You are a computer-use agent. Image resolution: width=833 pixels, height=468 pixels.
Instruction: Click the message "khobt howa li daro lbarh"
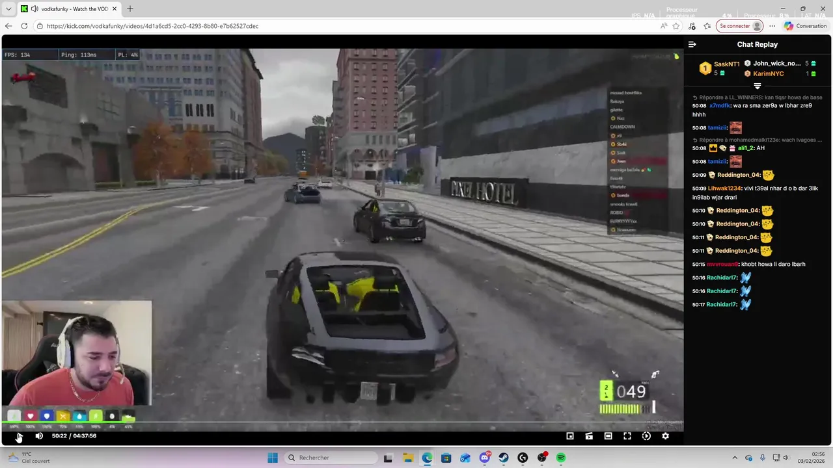[773, 265]
